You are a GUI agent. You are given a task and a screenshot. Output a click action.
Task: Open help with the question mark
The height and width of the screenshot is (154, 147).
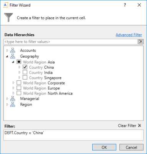125,5
